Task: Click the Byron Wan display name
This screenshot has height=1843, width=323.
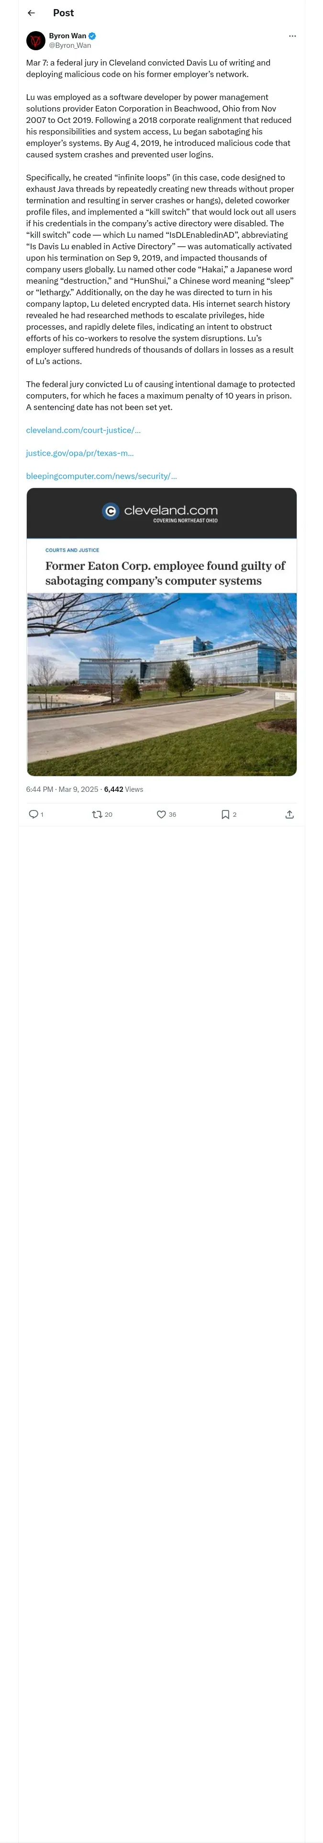Action: pyautogui.click(x=67, y=36)
